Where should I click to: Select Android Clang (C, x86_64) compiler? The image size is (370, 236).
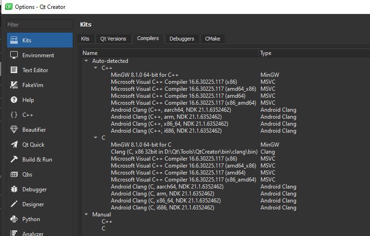coord(165,201)
